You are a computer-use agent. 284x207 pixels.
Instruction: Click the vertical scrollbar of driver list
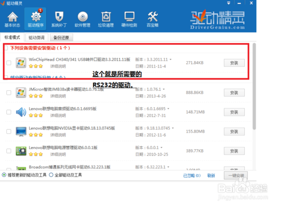pos(254,87)
